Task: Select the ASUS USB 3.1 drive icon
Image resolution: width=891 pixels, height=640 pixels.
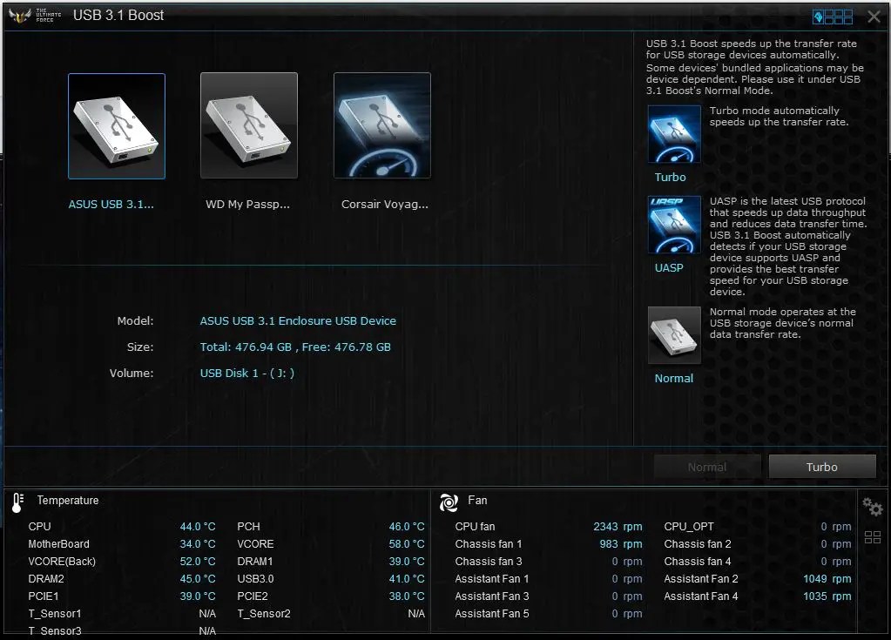Action: [x=117, y=126]
